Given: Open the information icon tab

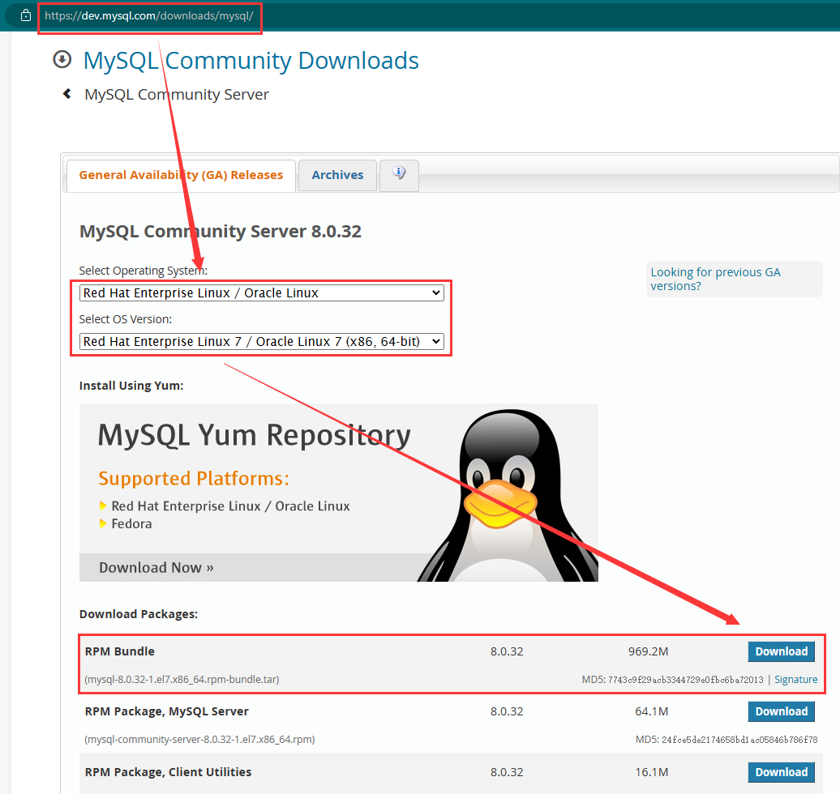Looking at the screenshot, I should click(399, 173).
